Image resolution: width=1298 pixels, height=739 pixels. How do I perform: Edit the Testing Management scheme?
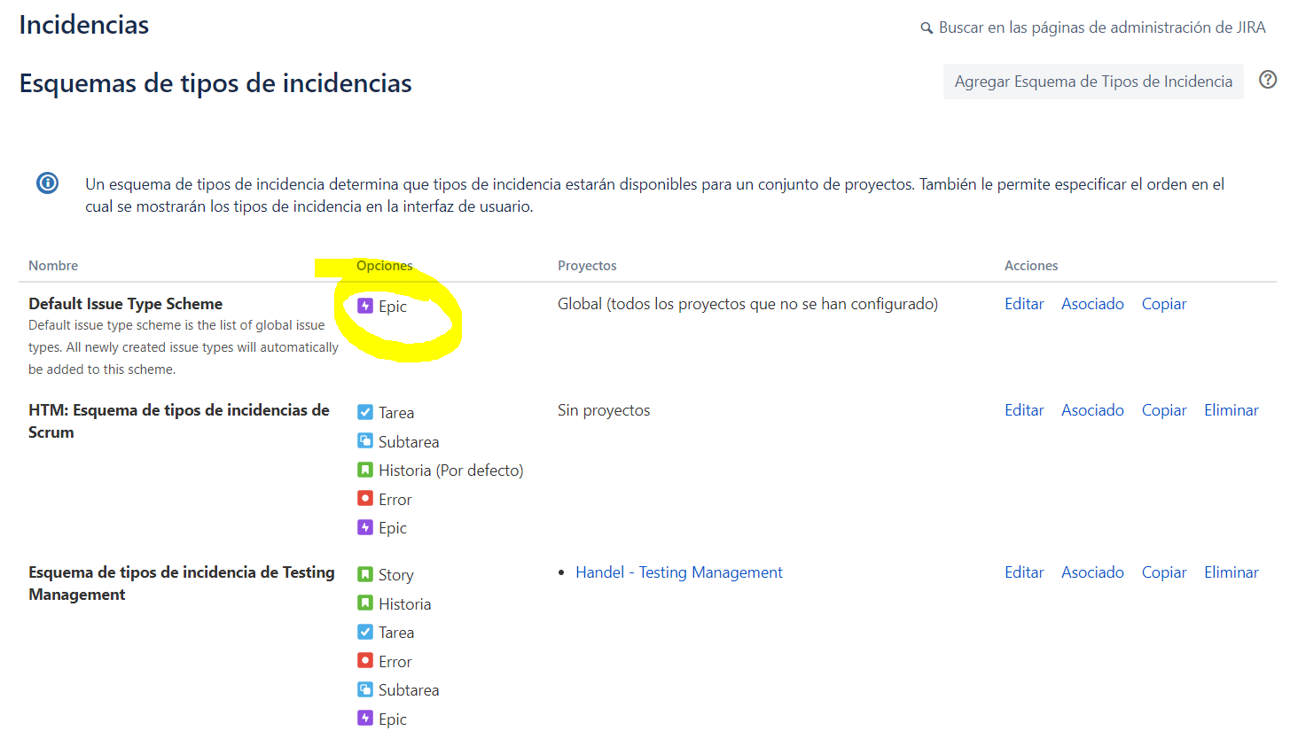pyautogui.click(x=1024, y=572)
